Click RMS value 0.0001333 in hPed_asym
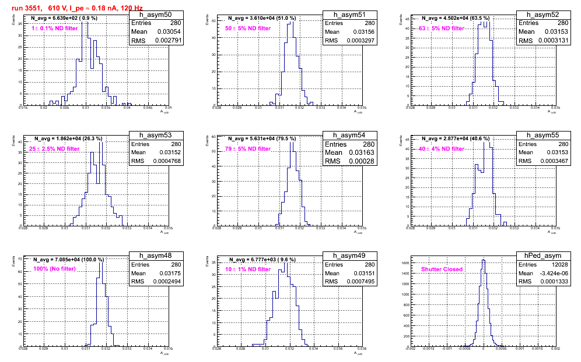Viewport: 581px width, 362px height. [554, 282]
